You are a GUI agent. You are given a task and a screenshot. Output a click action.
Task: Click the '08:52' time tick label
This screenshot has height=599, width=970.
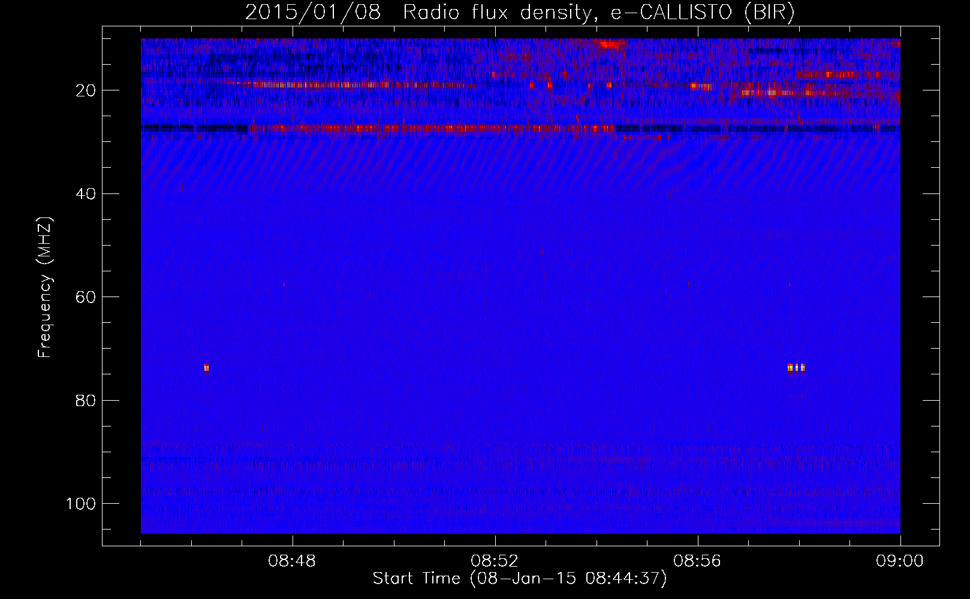[495, 561]
